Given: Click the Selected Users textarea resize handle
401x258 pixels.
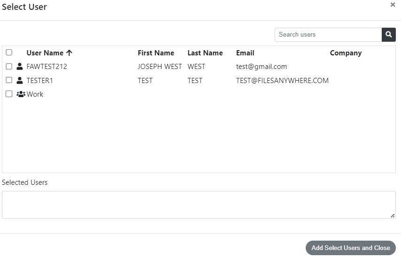Looking at the screenshot, I should [x=393, y=216].
